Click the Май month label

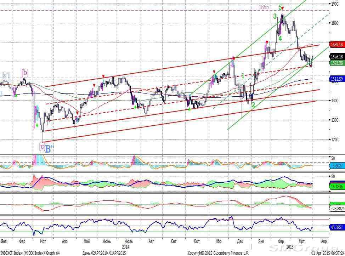pyautogui.click(x=87, y=241)
